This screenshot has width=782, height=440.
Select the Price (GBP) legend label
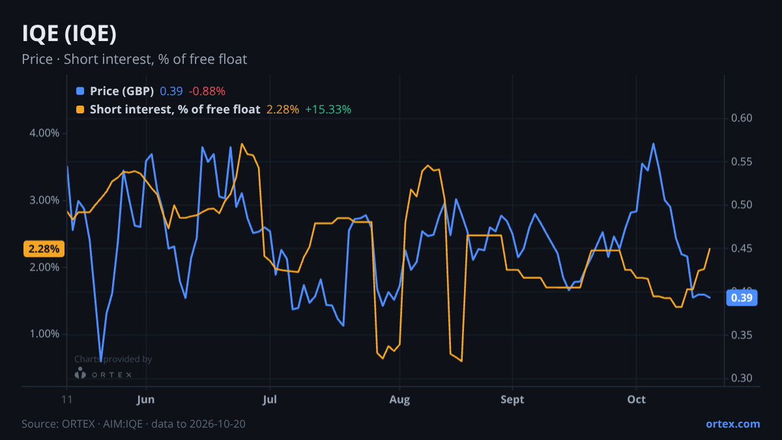coord(122,91)
